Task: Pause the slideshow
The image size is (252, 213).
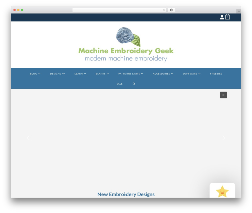Action: click(x=223, y=95)
